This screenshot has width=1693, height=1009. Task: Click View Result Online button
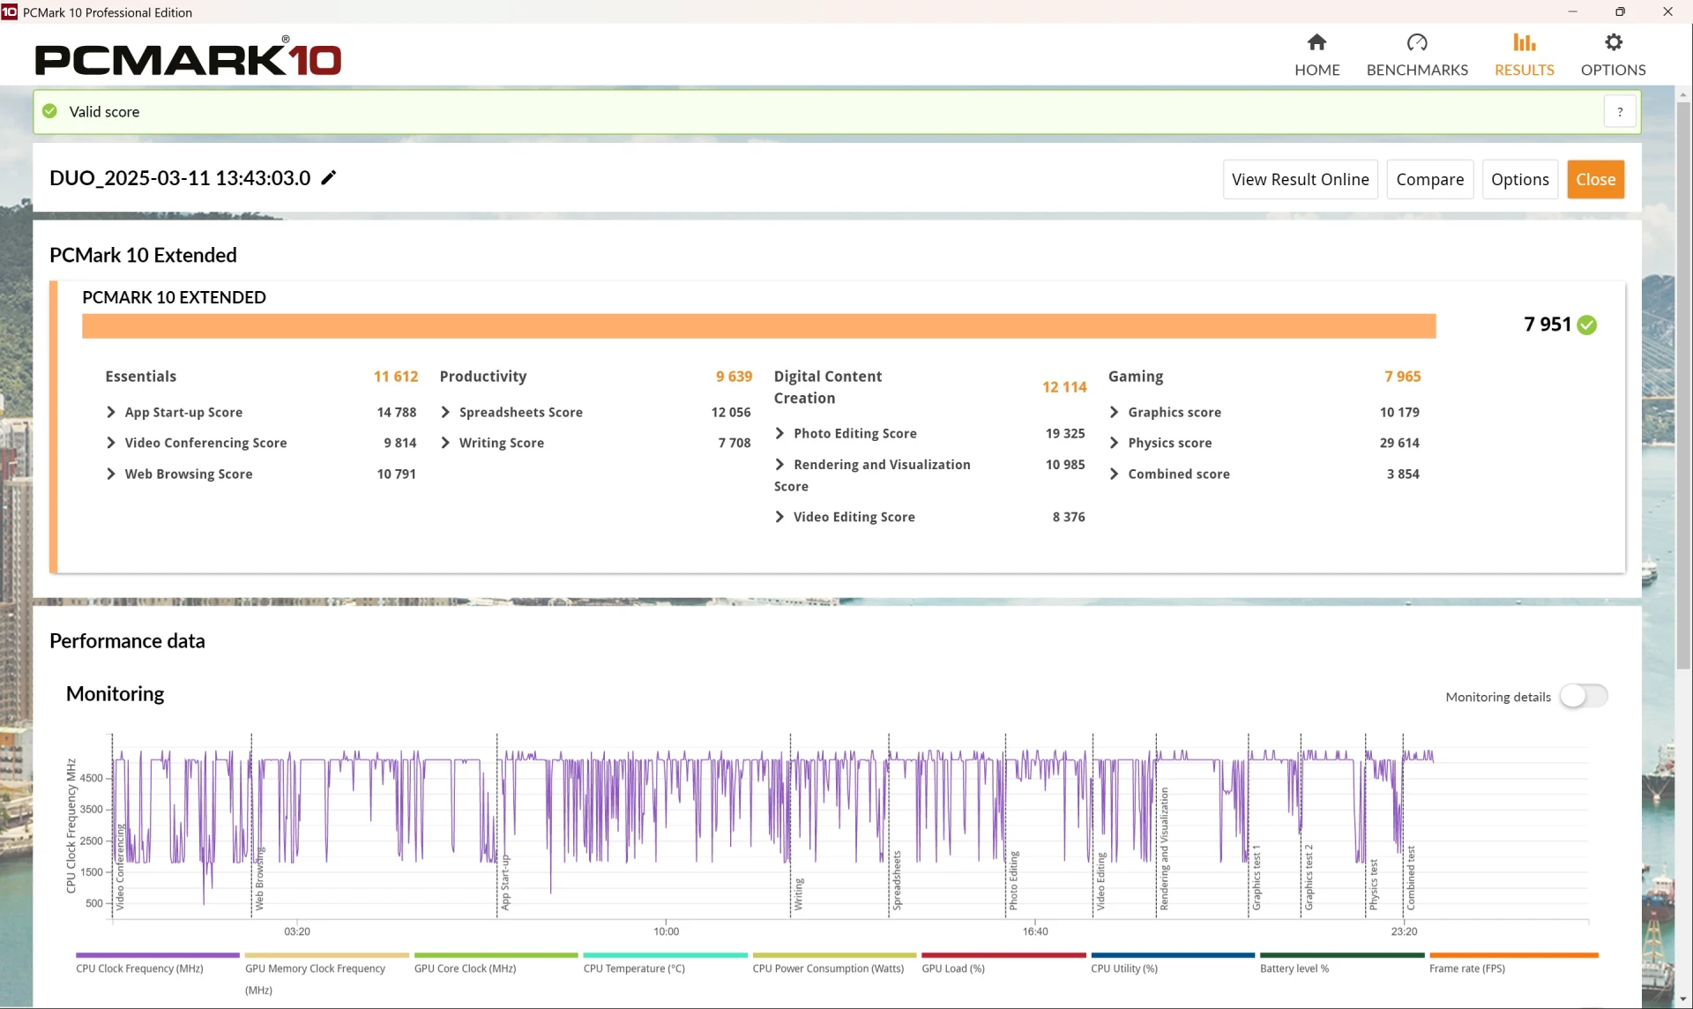(x=1300, y=179)
